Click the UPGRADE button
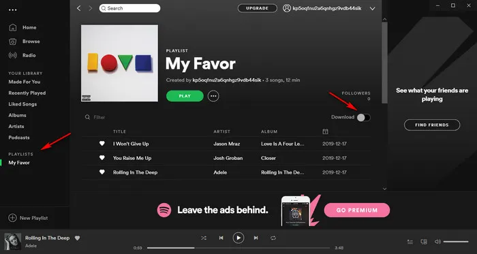 coord(258,8)
